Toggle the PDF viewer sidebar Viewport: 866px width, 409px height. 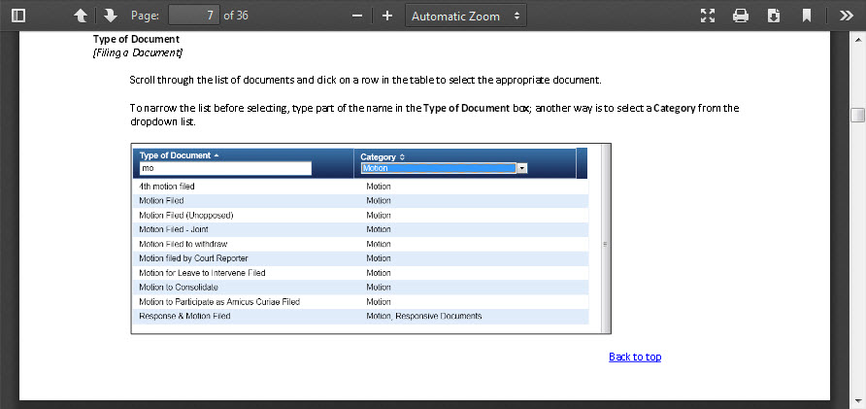pos(18,16)
